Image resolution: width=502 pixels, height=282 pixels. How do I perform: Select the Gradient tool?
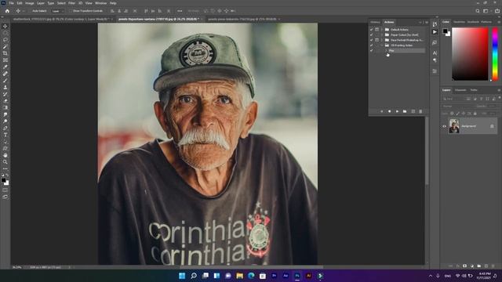[5, 108]
